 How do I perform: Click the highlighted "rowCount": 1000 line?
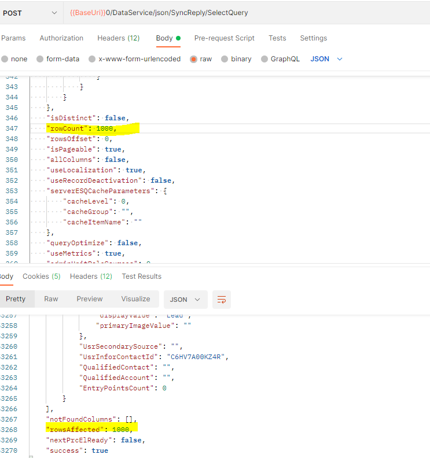(82, 128)
